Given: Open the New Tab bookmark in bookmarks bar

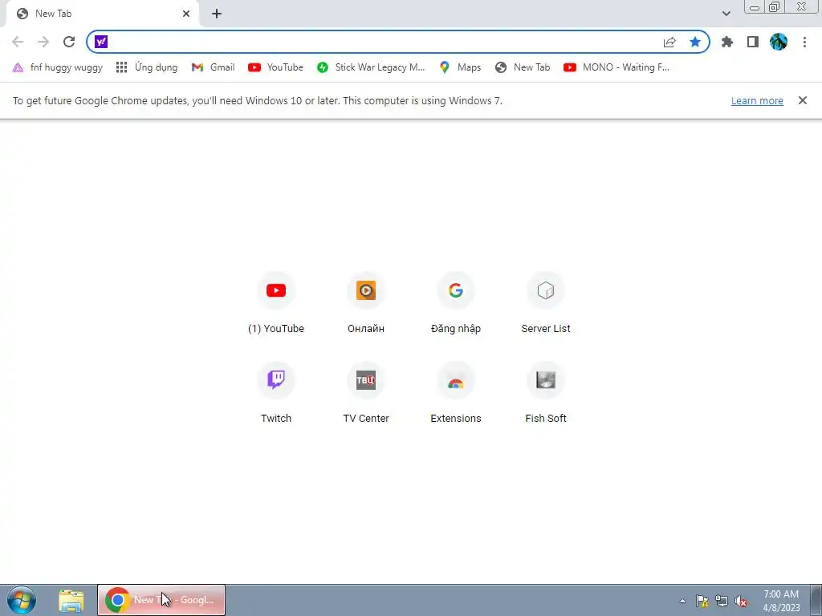Looking at the screenshot, I should tap(523, 67).
